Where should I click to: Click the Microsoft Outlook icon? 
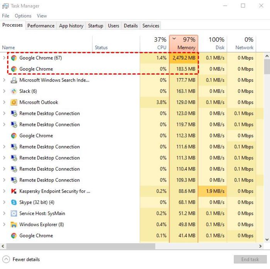[14, 103]
